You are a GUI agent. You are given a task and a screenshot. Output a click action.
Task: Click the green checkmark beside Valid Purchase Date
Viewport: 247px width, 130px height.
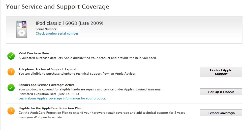tap(11, 56)
